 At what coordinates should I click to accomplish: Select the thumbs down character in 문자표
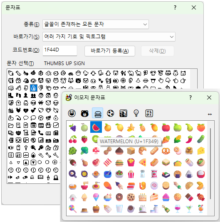click(x=41, y=88)
